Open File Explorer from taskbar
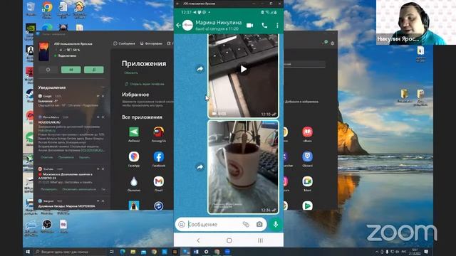This screenshot has width=456, height=256. coord(133,252)
